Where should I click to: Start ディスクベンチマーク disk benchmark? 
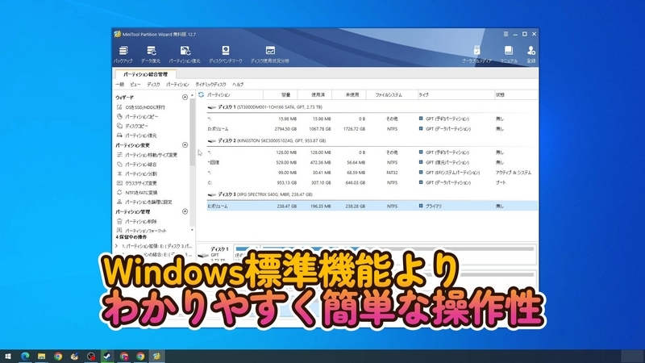(x=226, y=54)
